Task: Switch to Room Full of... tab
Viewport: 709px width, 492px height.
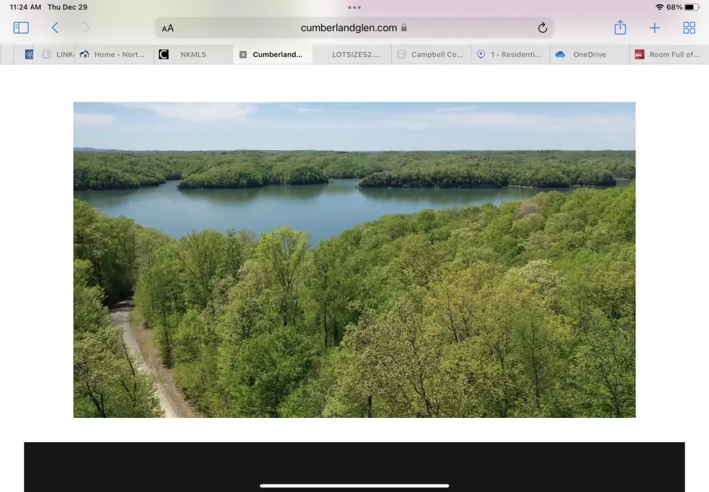Action: [673, 55]
